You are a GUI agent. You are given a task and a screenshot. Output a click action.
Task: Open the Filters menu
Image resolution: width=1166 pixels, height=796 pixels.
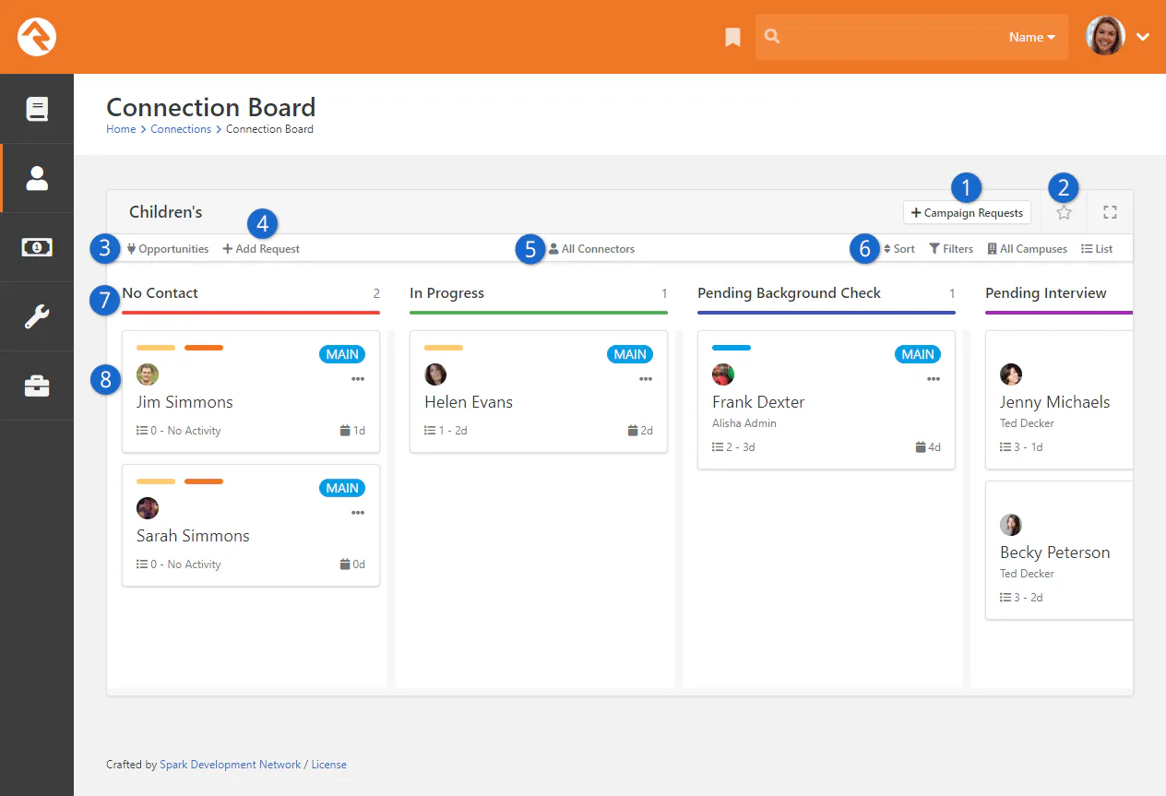[x=951, y=249]
